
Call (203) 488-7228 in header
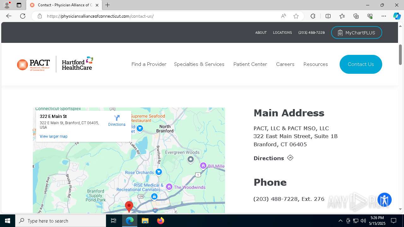coord(312,32)
